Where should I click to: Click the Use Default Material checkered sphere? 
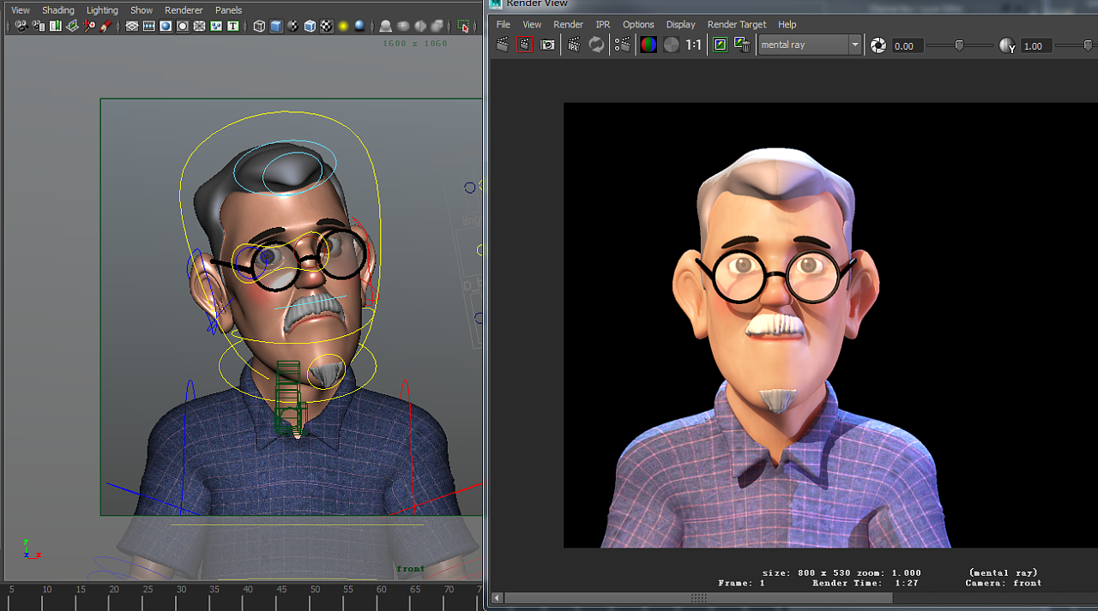pyautogui.click(x=293, y=27)
